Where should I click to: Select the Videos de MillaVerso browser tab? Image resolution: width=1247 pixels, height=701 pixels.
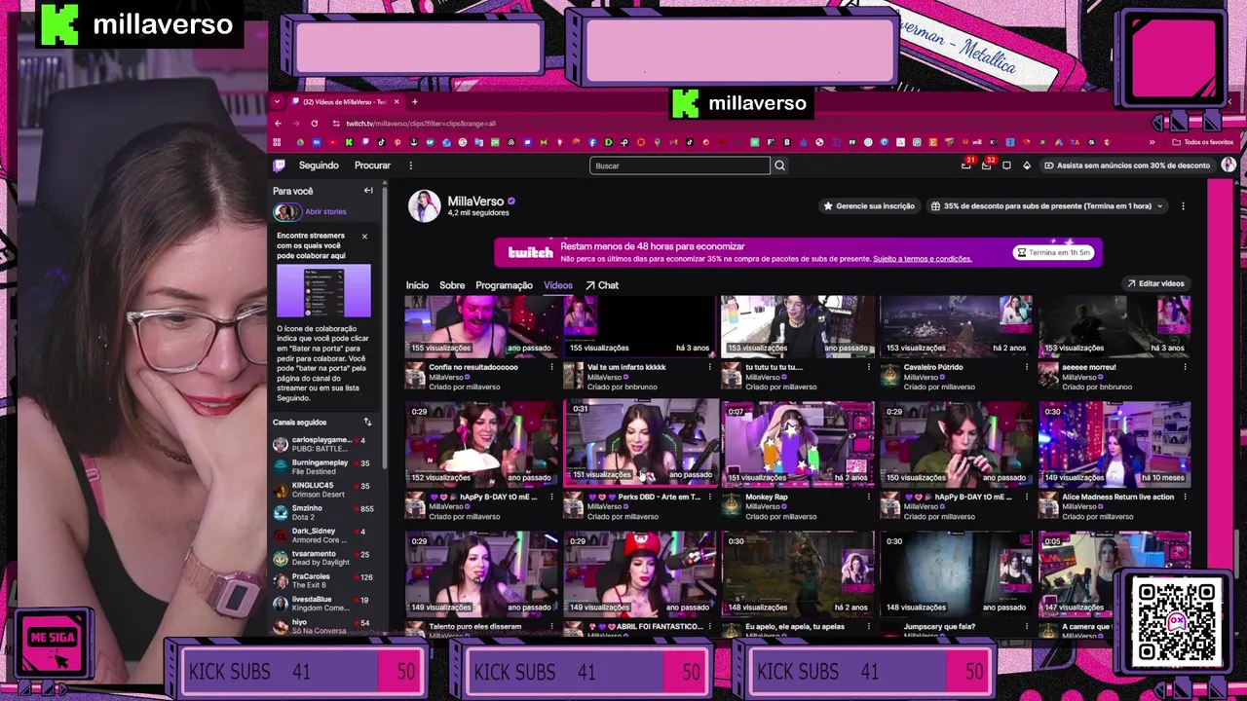(x=344, y=101)
